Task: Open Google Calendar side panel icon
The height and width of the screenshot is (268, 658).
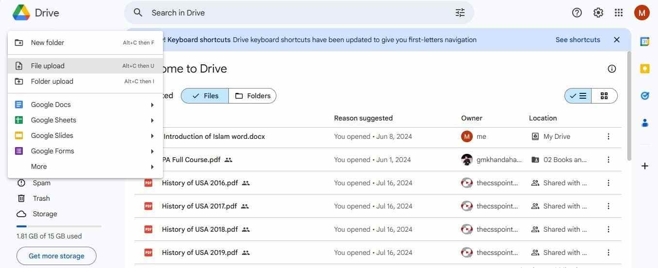Action: click(x=645, y=42)
